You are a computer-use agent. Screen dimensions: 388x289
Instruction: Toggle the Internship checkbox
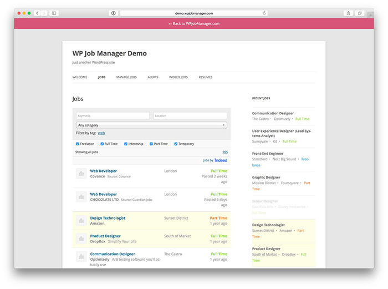[x=126, y=144]
